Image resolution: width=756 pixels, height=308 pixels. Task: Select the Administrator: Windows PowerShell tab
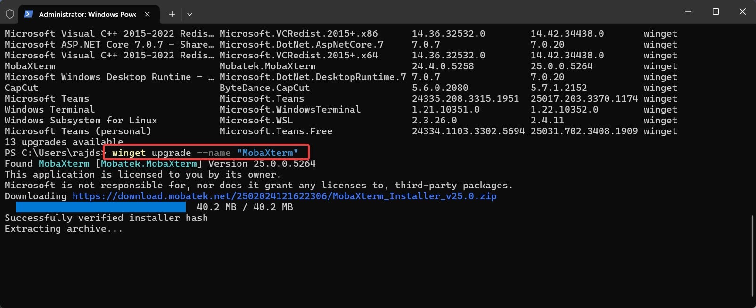click(x=87, y=14)
